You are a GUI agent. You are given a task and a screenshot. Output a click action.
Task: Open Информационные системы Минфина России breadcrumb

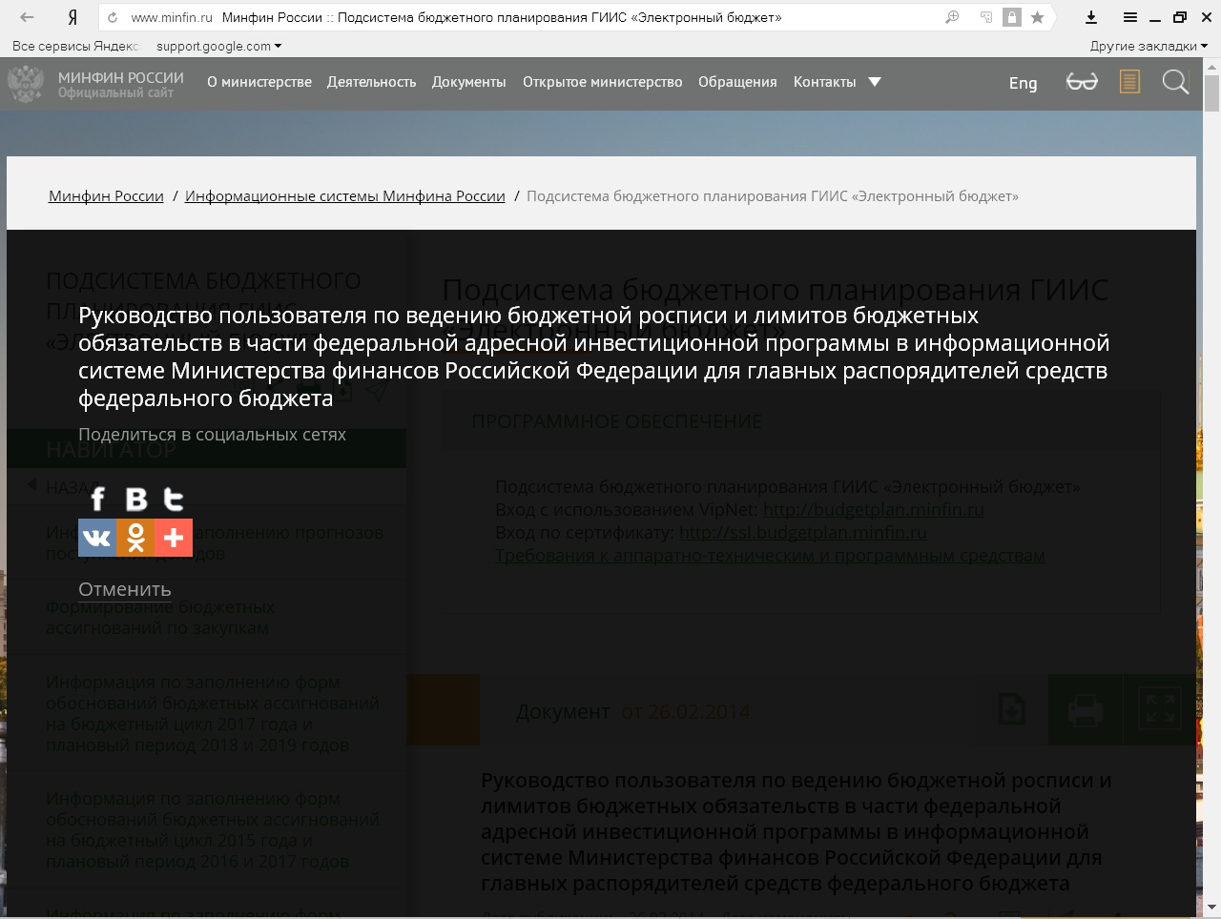click(x=345, y=195)
